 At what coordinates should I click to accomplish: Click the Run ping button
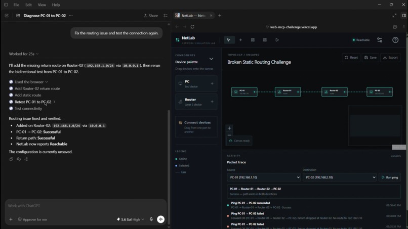pyautogui.click(x=390, y=177)
